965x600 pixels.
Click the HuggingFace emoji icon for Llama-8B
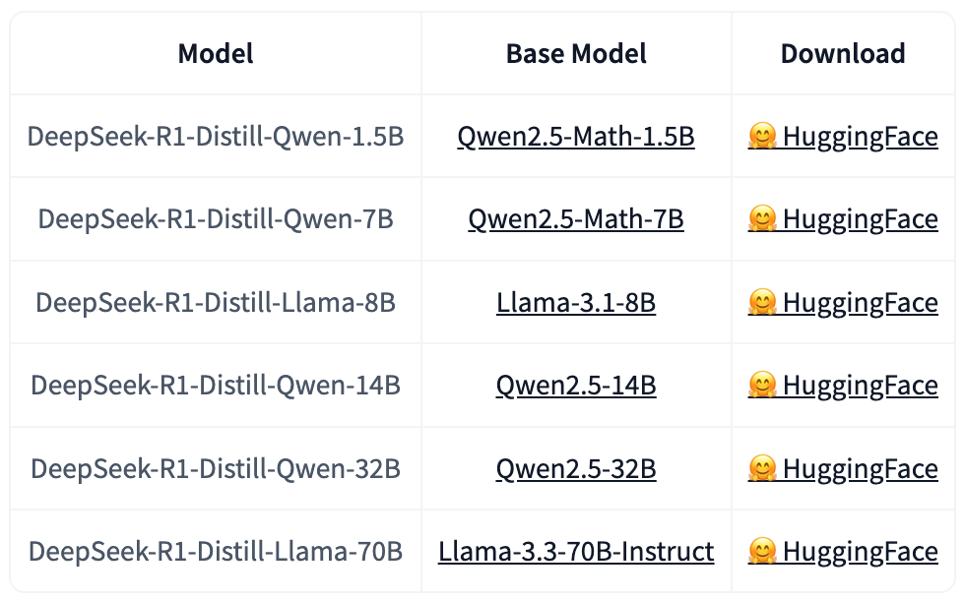763,302
